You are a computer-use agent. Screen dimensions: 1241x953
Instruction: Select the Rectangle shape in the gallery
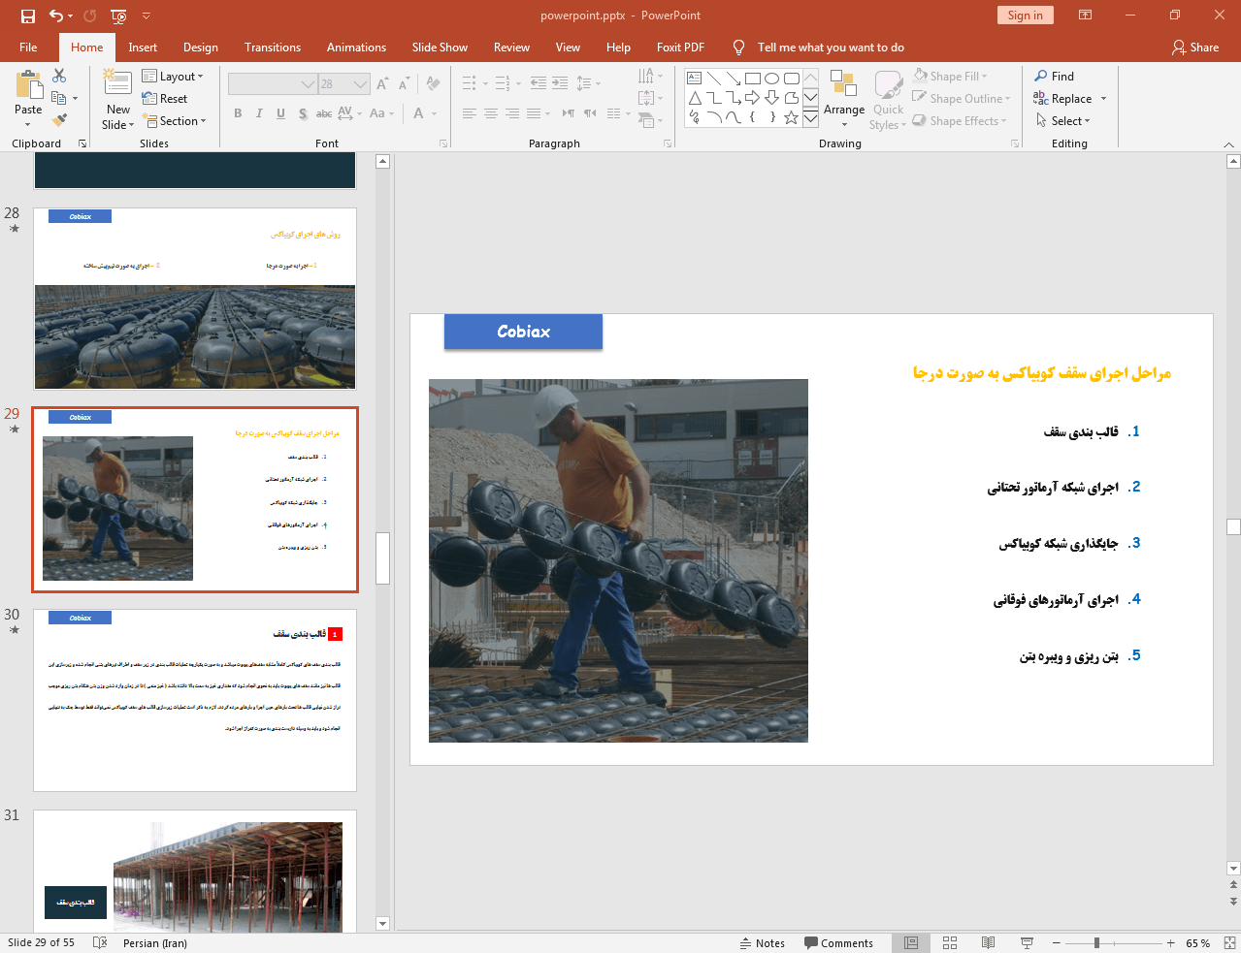753,79
